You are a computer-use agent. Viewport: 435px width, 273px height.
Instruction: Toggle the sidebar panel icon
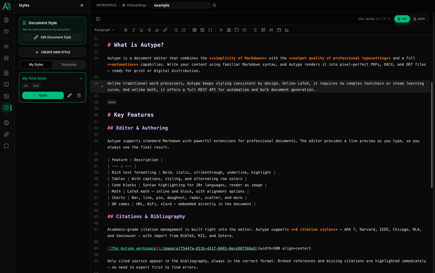click(98, 19)
